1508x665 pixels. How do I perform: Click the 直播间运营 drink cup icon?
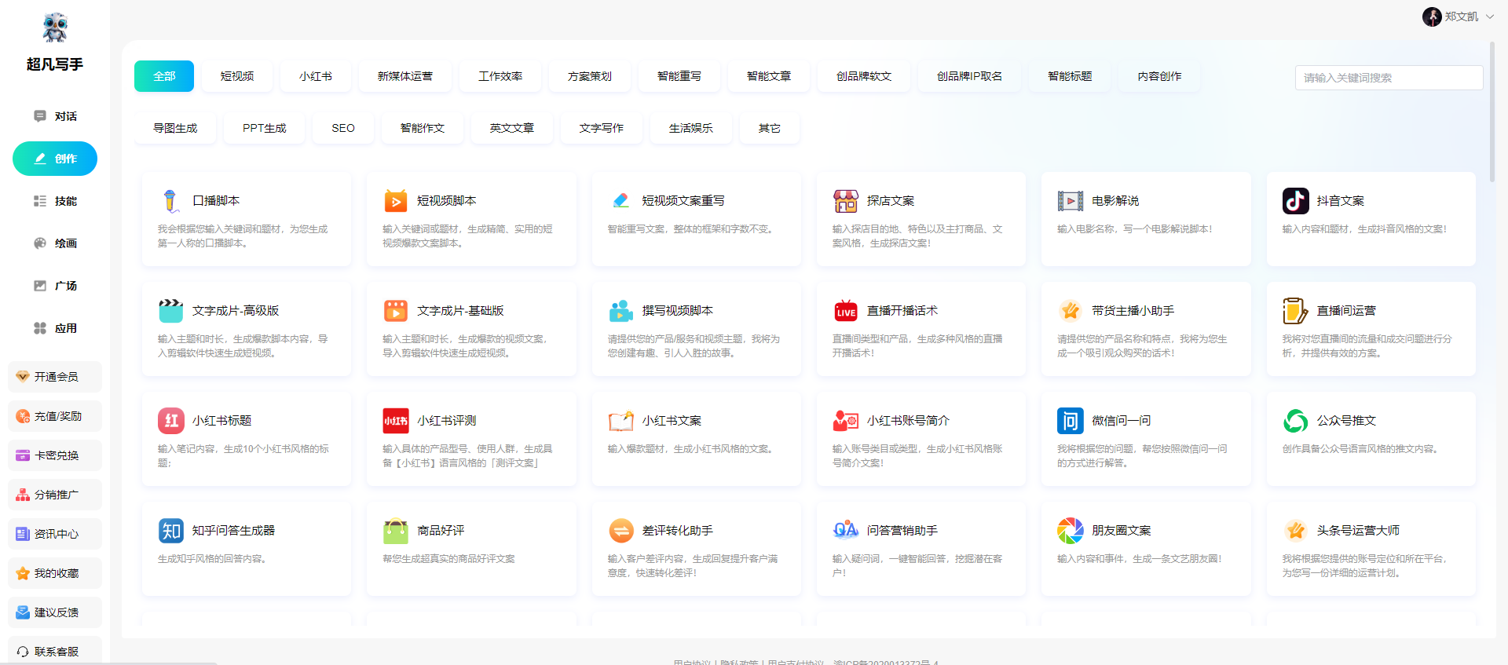1295,311
